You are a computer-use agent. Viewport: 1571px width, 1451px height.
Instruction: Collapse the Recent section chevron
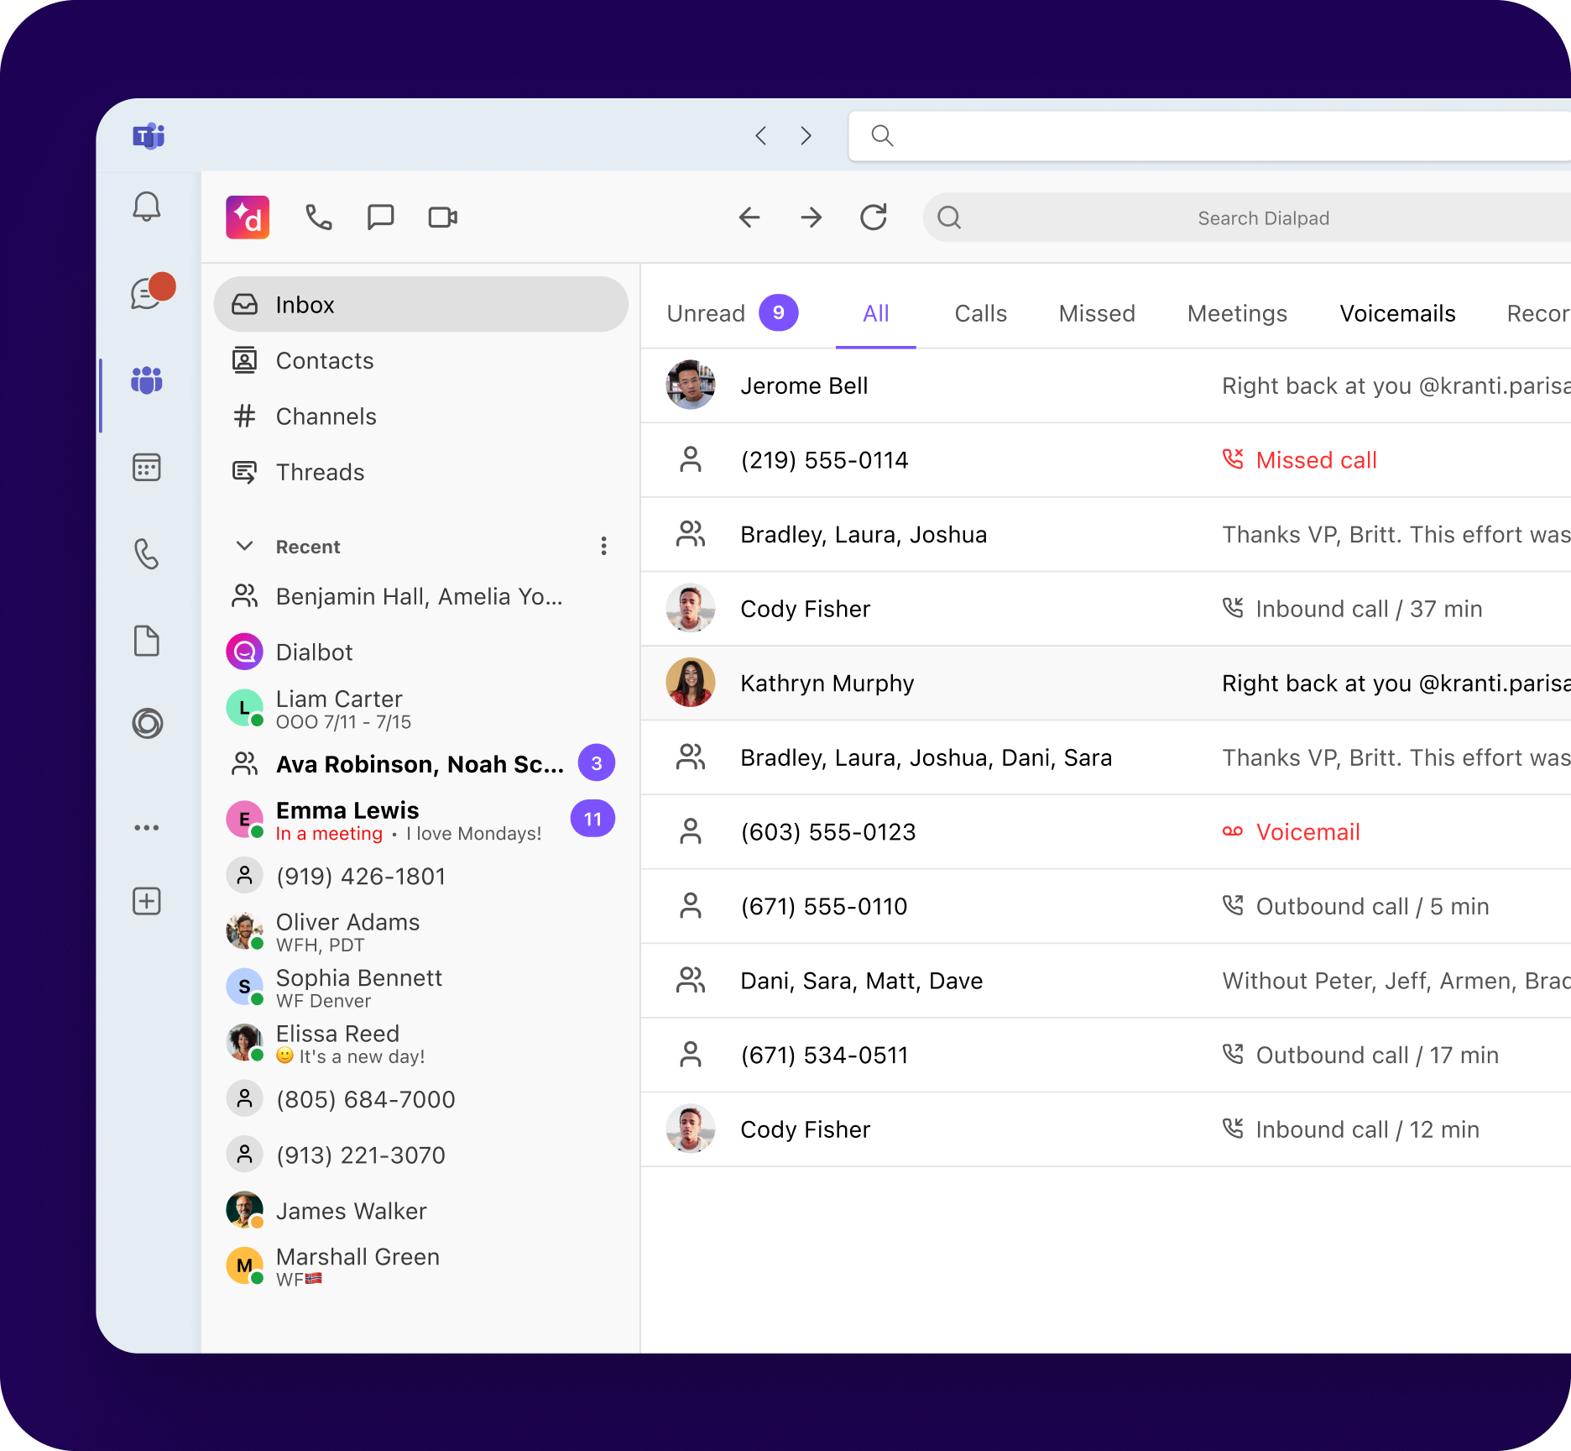(244, 546)
